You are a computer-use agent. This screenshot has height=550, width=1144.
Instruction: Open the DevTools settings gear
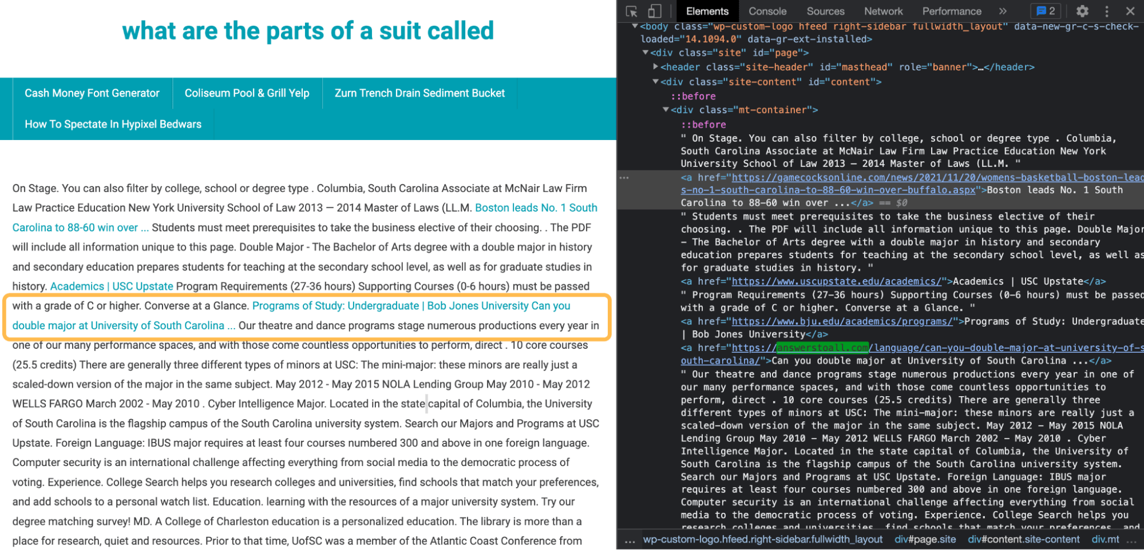pos(1082,11)
